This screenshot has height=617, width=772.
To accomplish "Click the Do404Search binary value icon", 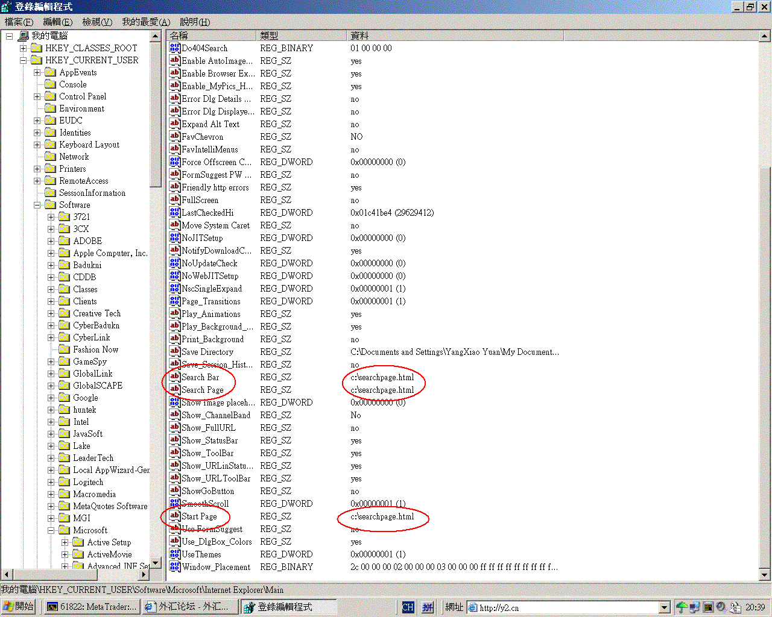I will click(x=175, y=48).
